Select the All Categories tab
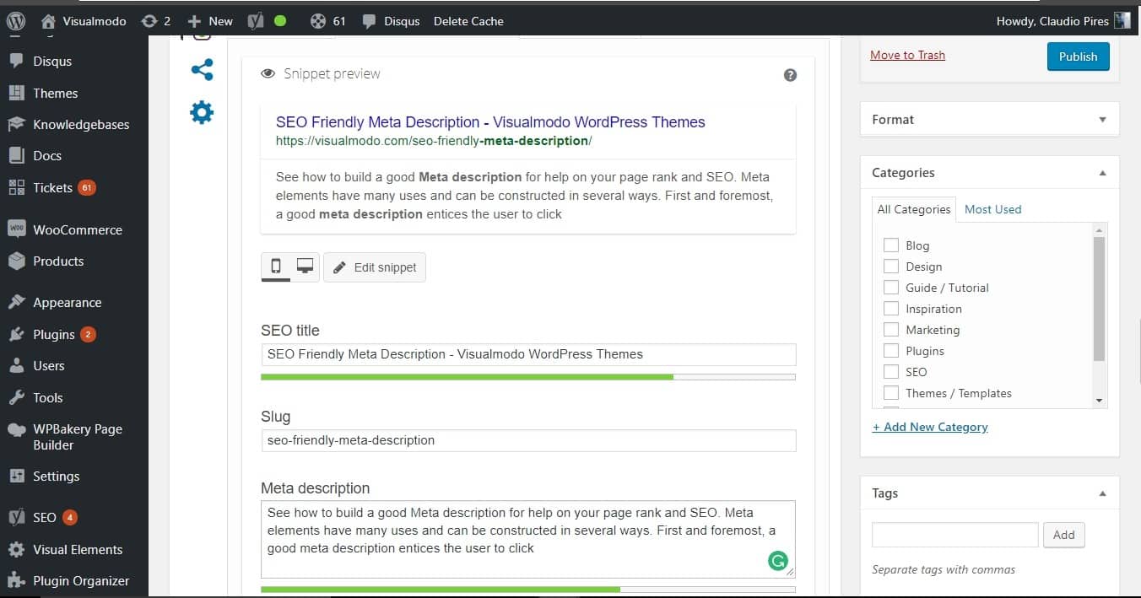Image resolution: width=1141 pixels, height=598 pixels. tap(914, 209)
